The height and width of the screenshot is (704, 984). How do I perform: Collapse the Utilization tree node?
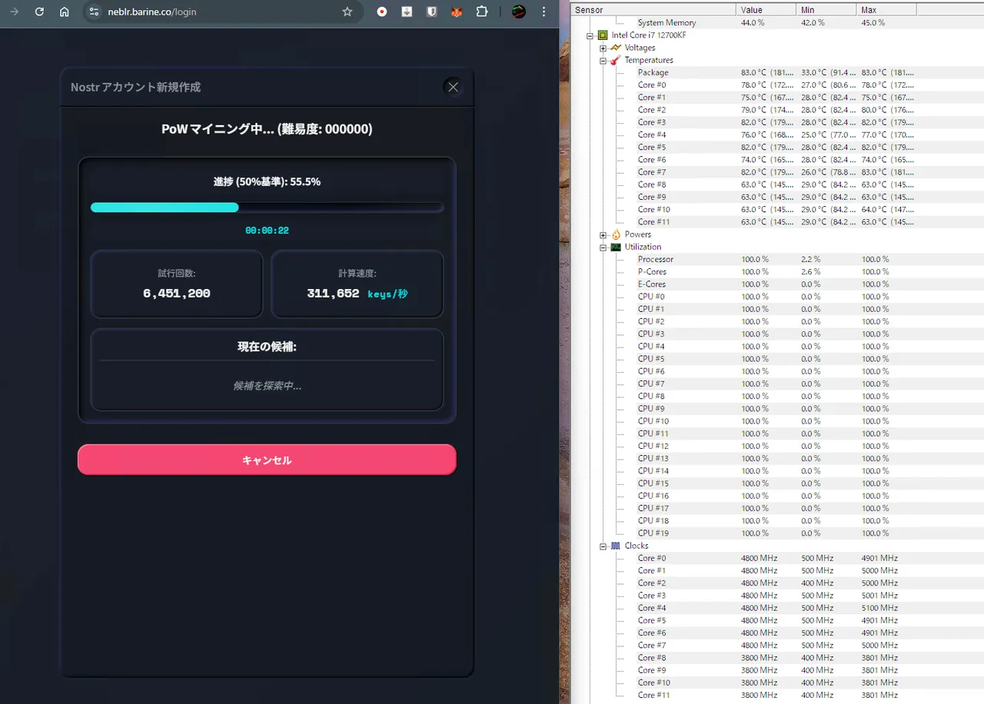coord(603,247)
